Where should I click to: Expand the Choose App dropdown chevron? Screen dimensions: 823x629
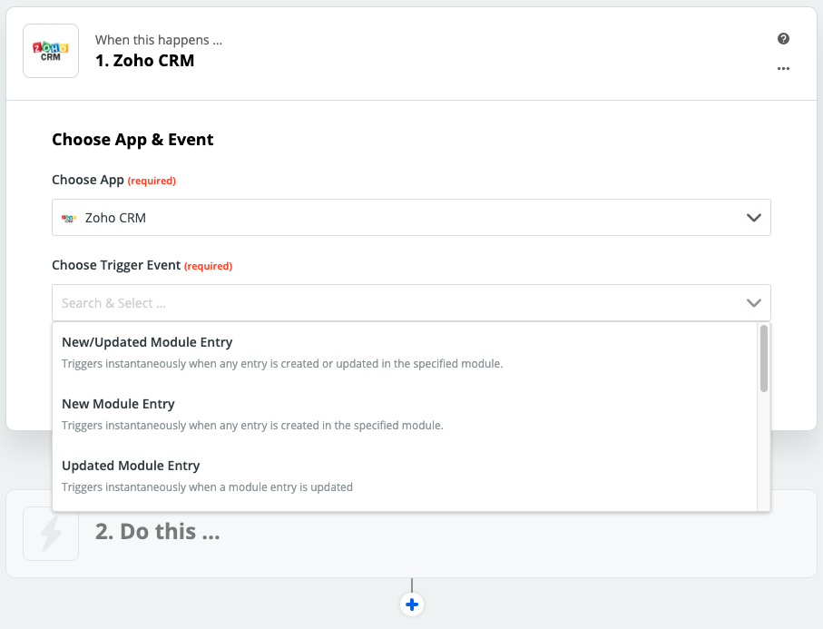(754, 217)
